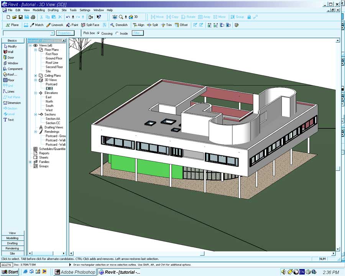Click the zoom magnifier icon

121,17
